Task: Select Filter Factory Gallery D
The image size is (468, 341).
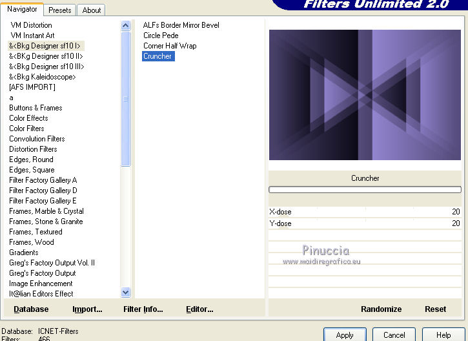Action: pos(43,191)
